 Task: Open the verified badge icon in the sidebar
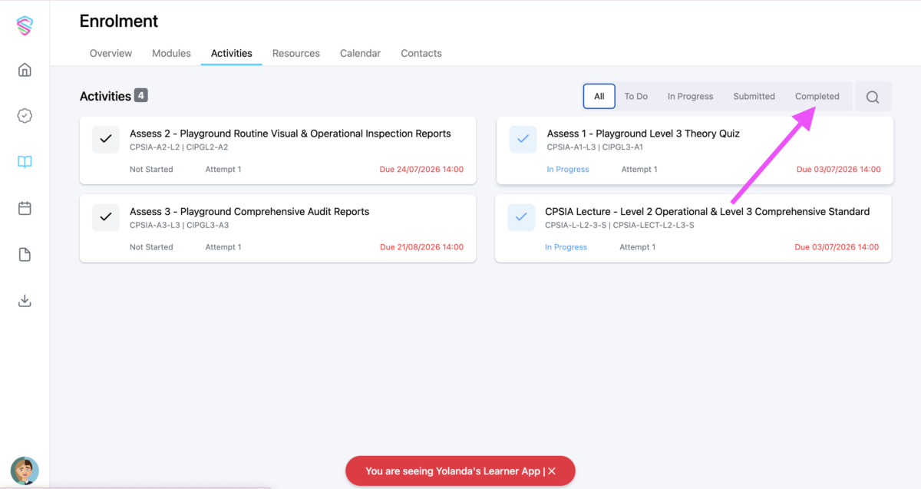click(25, 116)
